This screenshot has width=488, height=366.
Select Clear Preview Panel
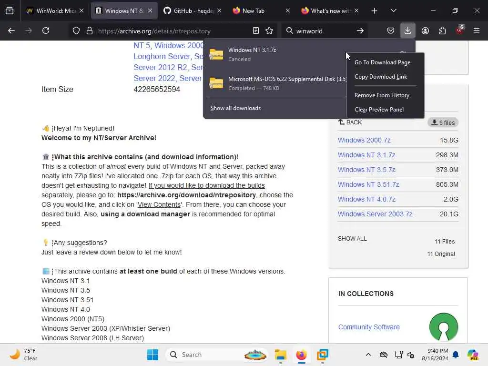[x=379, y=110]
